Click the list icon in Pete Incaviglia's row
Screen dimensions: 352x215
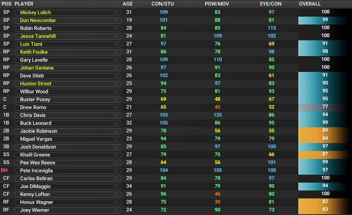[116, 171]
